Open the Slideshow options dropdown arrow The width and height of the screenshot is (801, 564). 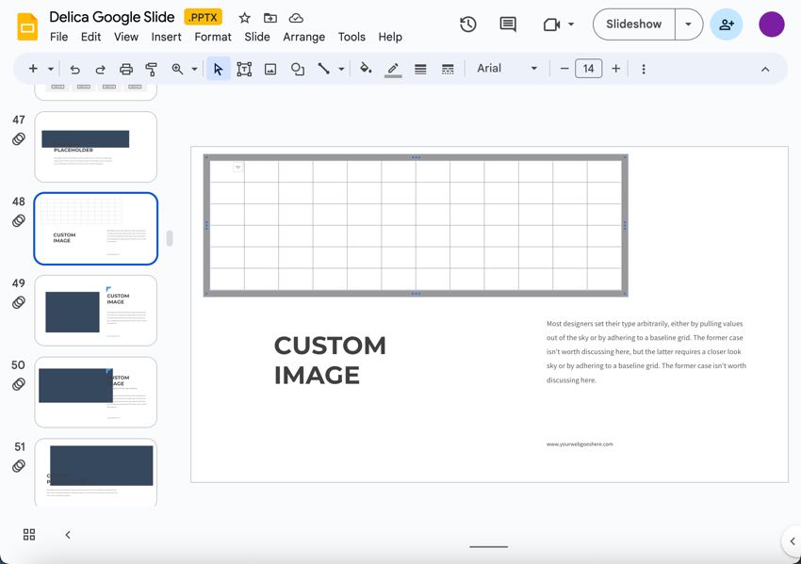coord(689,24)
